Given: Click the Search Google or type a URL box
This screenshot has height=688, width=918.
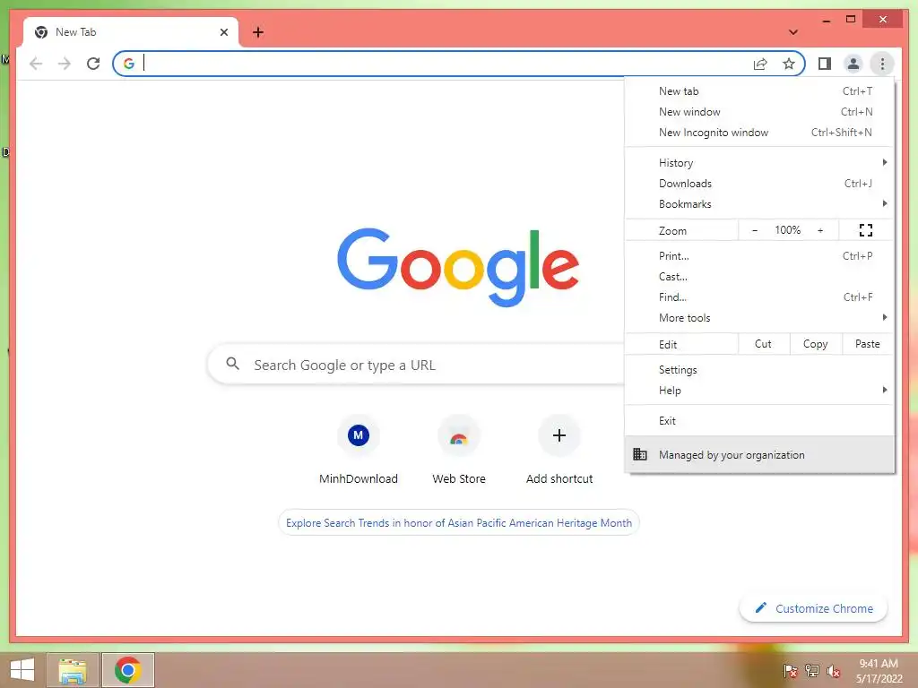Looking at the screenshot, I should [417, 365].
